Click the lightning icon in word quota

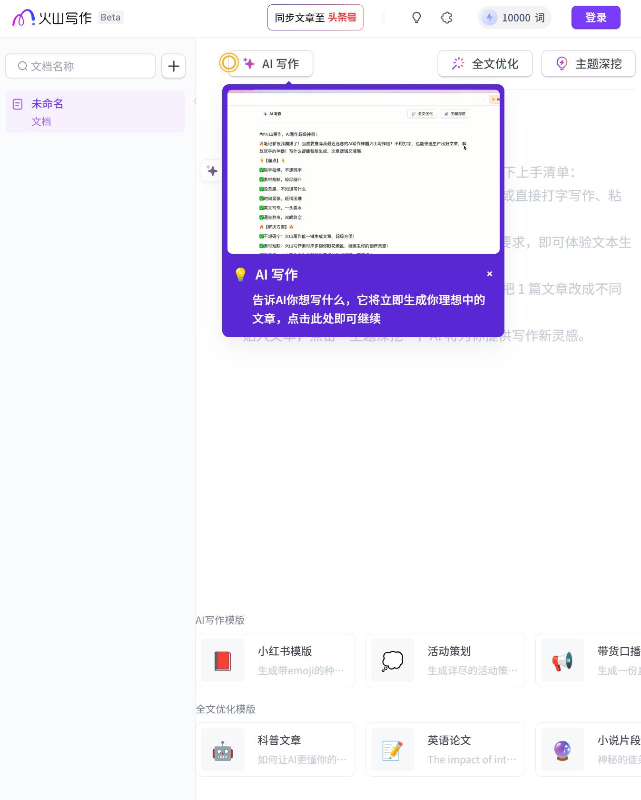tap(489, 18)
